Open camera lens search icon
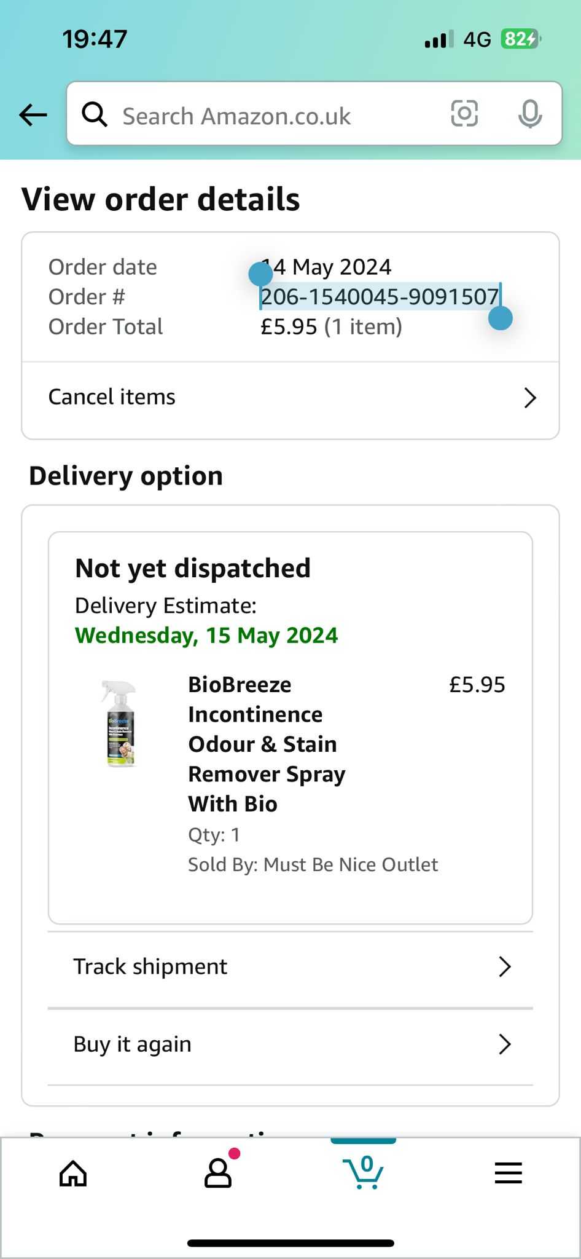The image size is (581, 1259). (x=464, y=113)
